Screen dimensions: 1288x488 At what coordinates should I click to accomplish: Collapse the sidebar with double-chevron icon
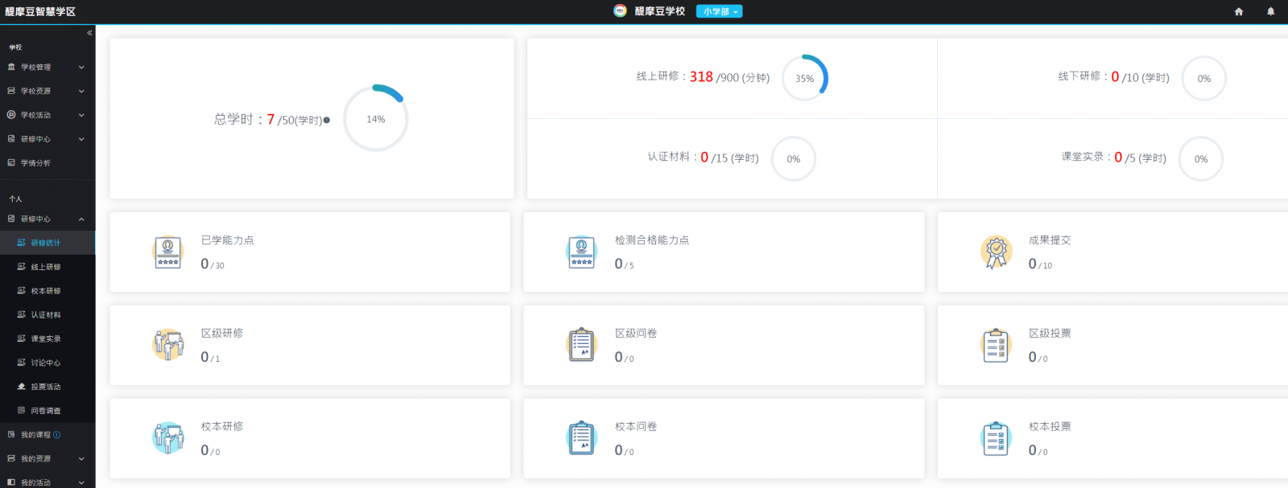click(89, 33)
